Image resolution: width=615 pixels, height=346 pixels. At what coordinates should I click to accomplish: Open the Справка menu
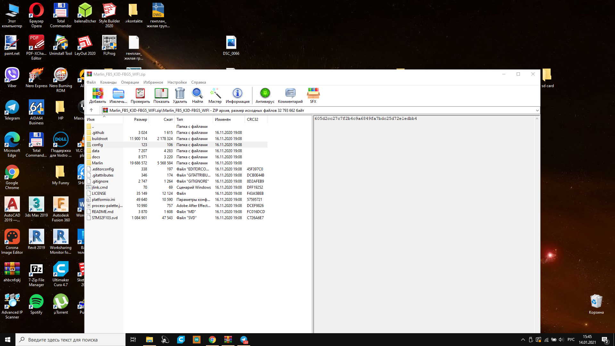(x=199, y=82)
